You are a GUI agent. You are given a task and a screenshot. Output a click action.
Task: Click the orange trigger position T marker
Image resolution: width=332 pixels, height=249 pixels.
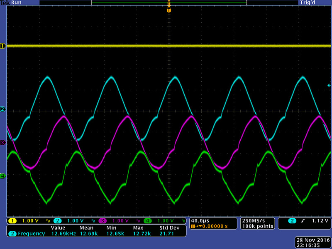(168, 10)
